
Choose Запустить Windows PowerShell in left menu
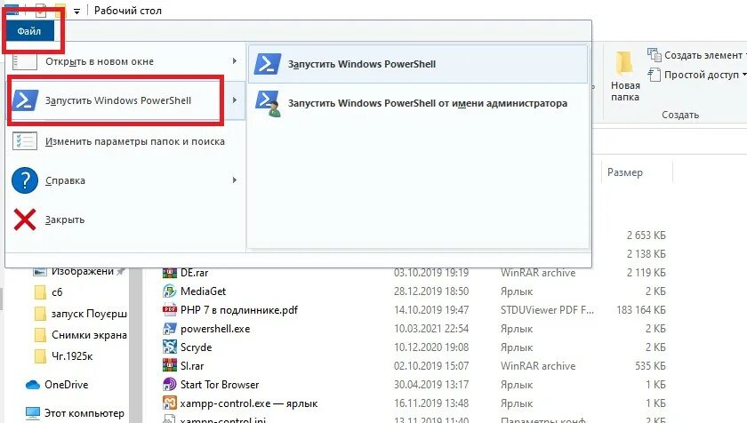[118, 100]
